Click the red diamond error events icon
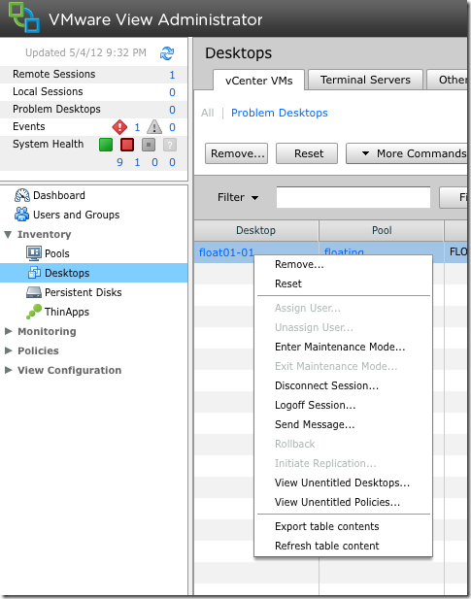The image size is (471, 599). tap(119, 127)
